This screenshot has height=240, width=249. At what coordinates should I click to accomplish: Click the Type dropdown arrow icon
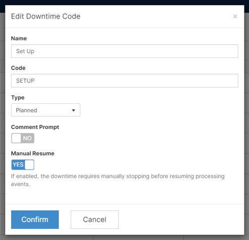click(74, 110)
